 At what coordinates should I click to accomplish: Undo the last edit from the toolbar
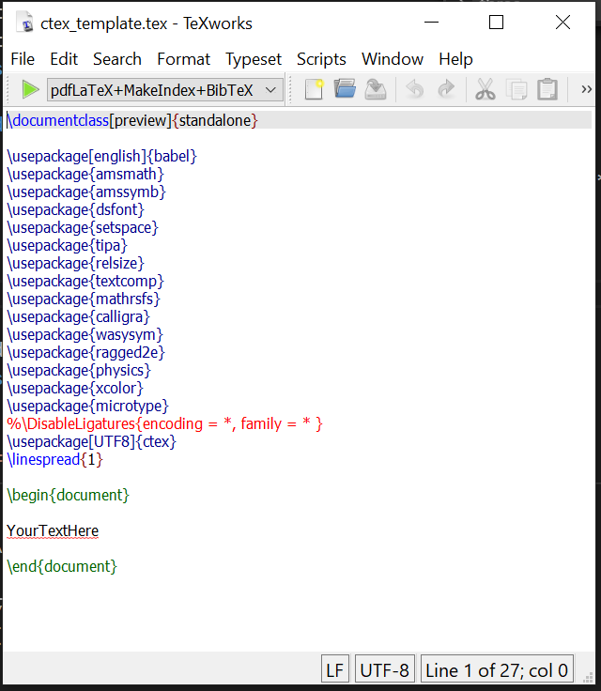[414, 89]
